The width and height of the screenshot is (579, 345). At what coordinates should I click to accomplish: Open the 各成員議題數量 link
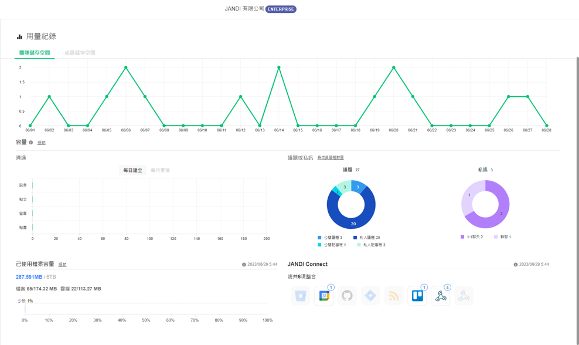[x=331, y=158]
